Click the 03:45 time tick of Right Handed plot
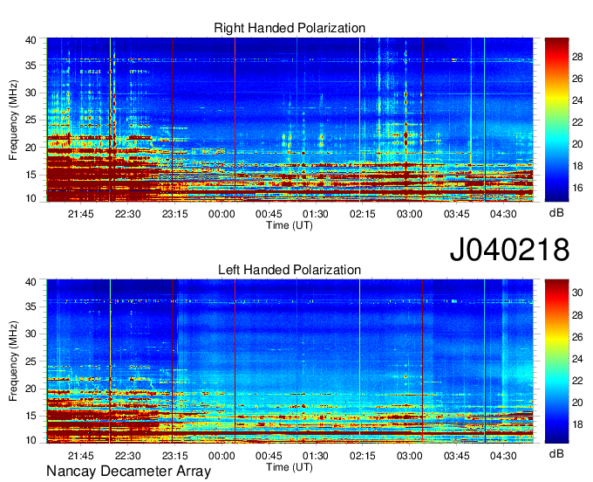This screenshot has width=593, height=482. pyautogui.click(x=456, y=214)
